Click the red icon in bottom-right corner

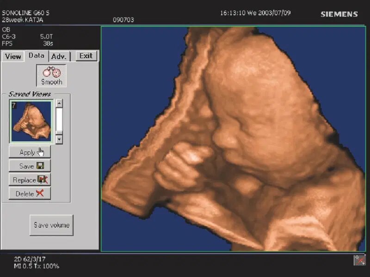(359, 260)
